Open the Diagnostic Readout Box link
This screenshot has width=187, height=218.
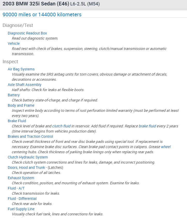(27, 33)
